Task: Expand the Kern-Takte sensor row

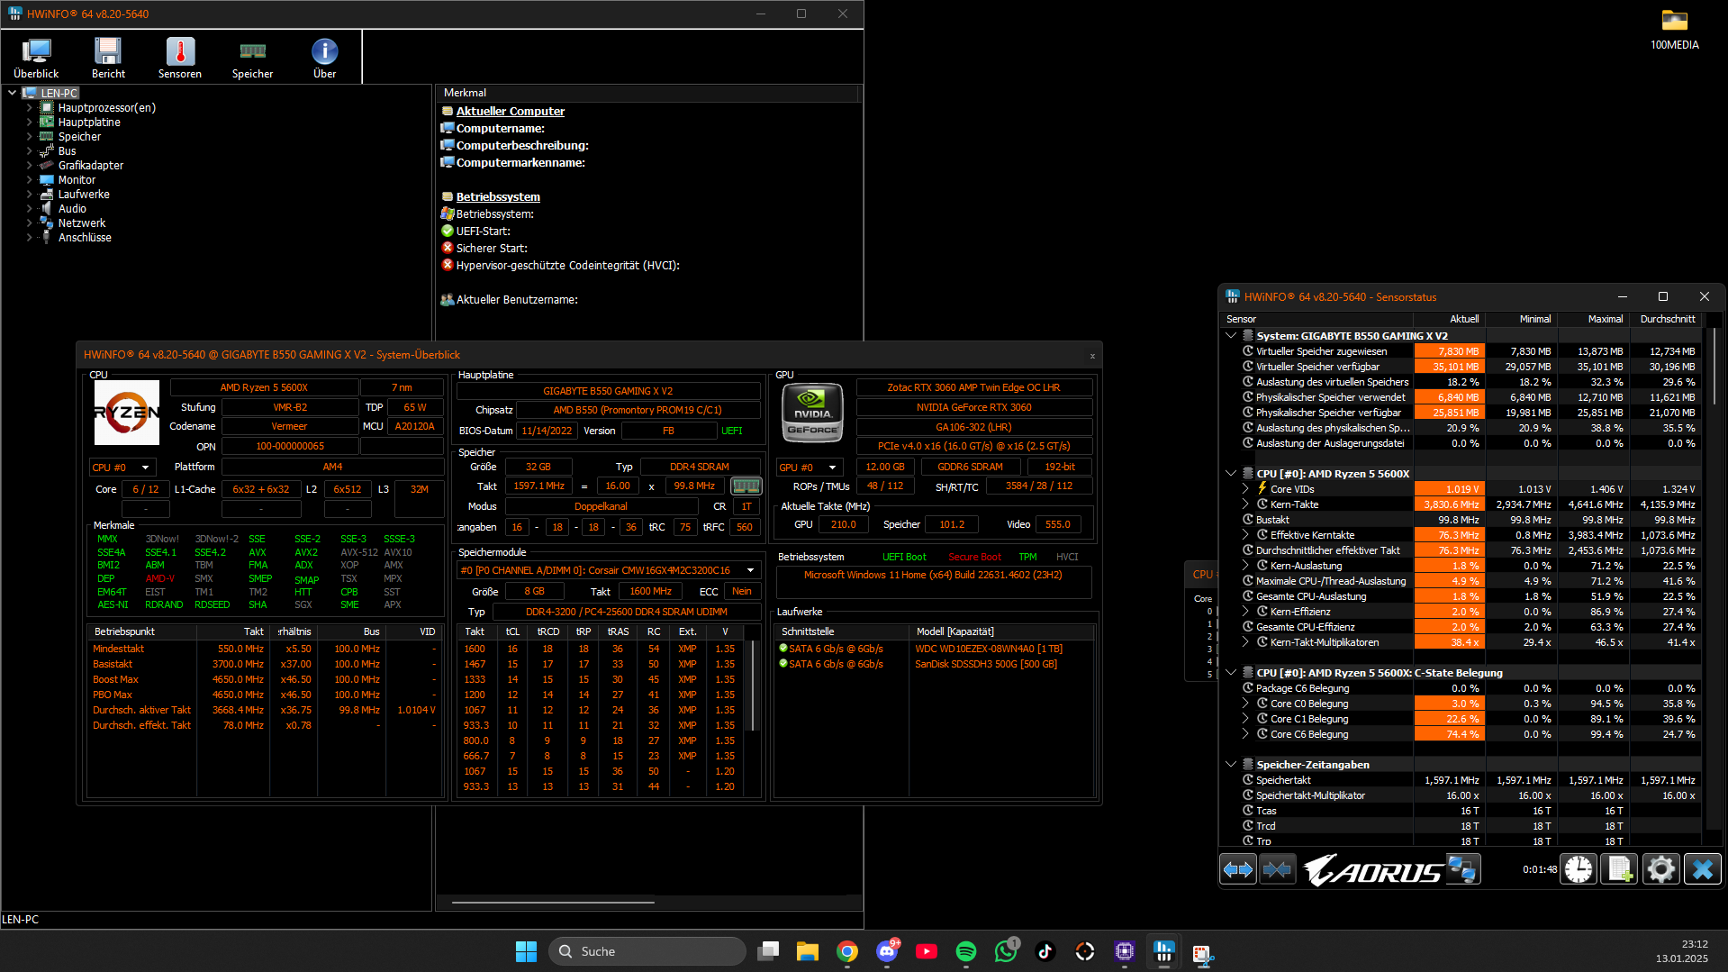Action: pos(1245,504)
